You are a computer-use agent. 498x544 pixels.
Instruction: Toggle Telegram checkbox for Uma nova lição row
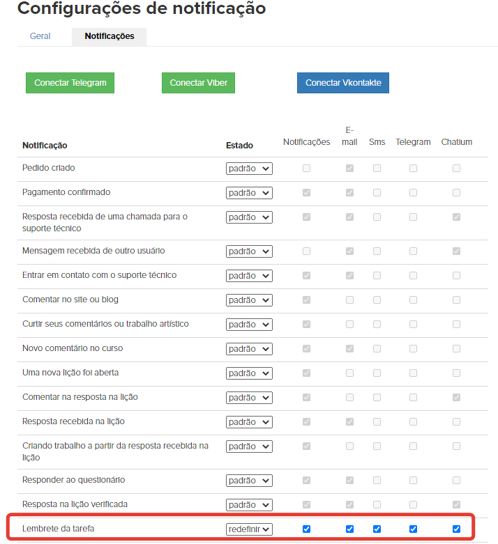coord(413,373)
